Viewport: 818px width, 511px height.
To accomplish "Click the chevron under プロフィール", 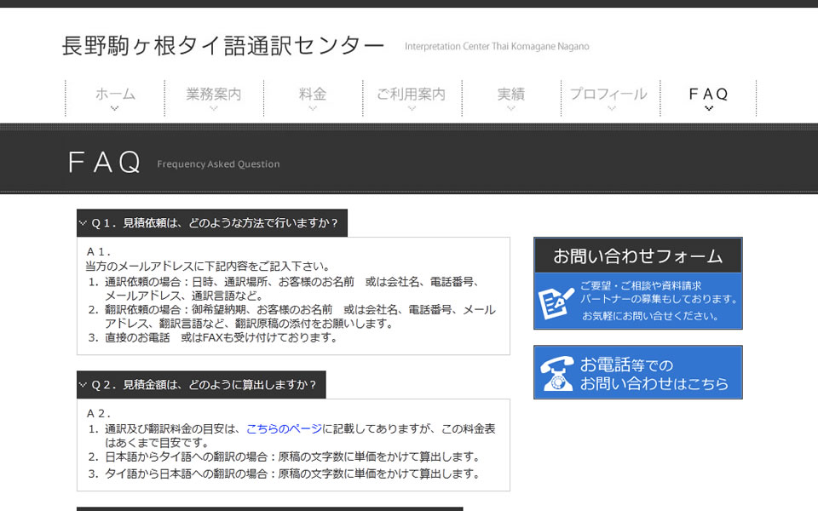I will (612, 108).
